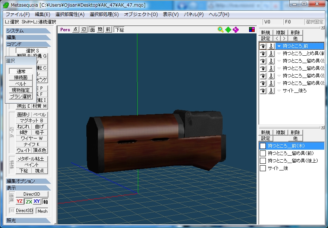Viewport: 328px width, 228px height.
Task: Hide the 持つところ_前 object via eye icon
Action: point(263,46)
